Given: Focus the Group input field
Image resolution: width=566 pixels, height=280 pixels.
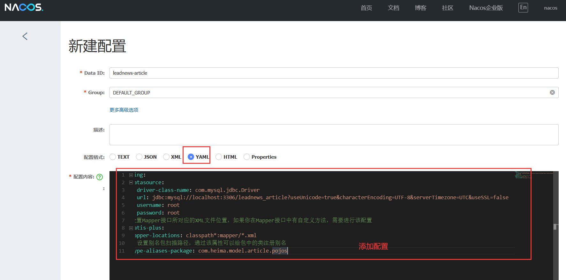Looking at the screenshot, I should click(x=334, y=93).
